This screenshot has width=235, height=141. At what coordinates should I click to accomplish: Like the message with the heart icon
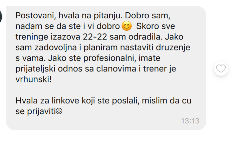[221, 69]
